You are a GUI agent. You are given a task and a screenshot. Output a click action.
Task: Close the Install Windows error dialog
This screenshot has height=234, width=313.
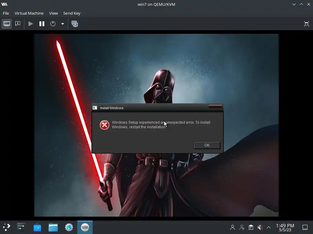click(x=215, y=106)
